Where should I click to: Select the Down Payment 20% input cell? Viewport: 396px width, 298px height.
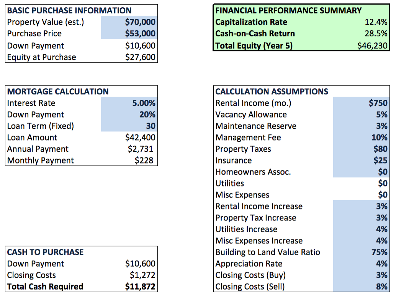(129, 115)
